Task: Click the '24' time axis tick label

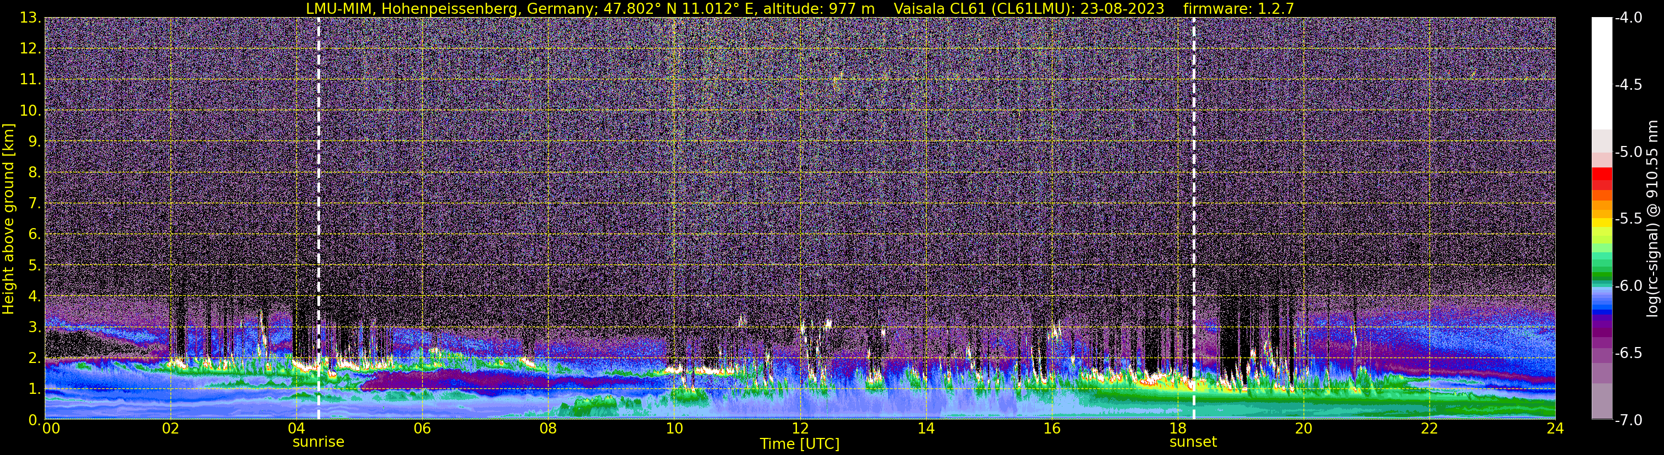Action: (x=1555, y=429)
